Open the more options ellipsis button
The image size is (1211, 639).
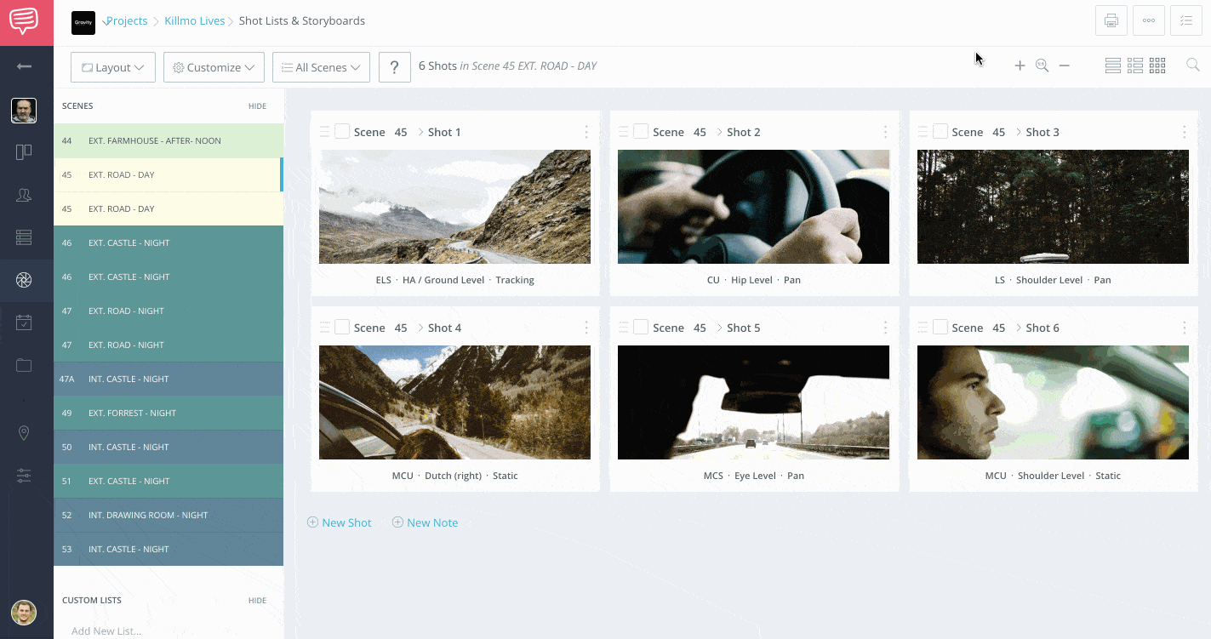click(1149, 20)
